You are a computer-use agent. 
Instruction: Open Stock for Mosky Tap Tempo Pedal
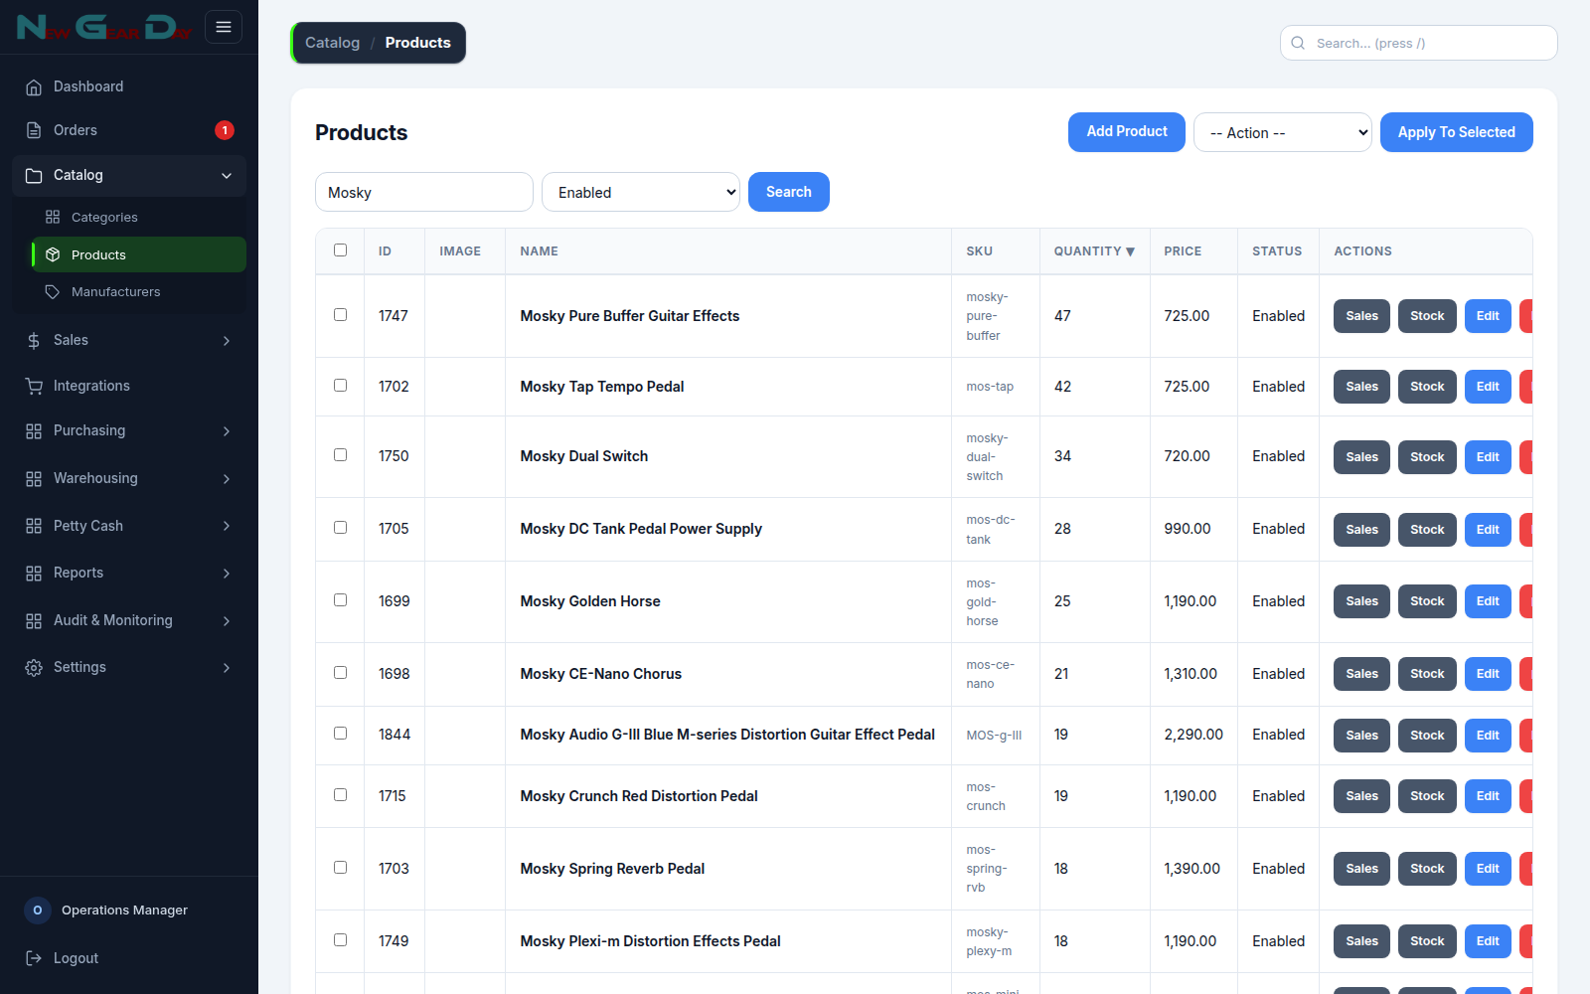(x=1427, y=387)
